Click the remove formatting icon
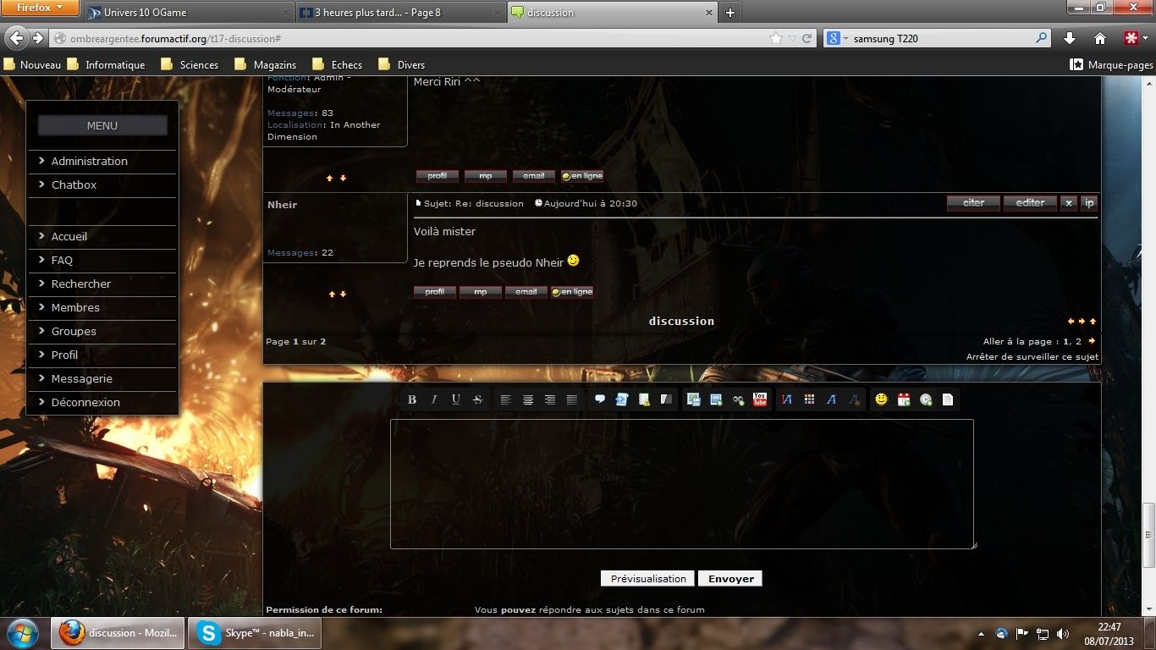 (x=853, y=399)
